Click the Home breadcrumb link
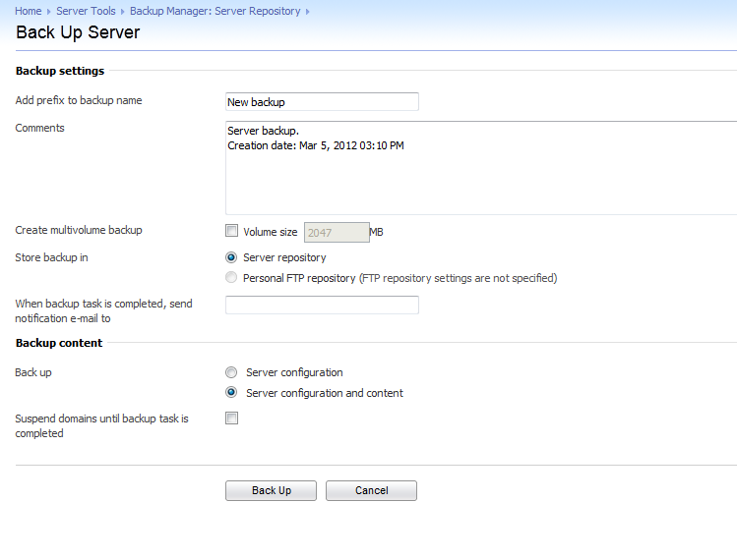 [x=29, y=11]
